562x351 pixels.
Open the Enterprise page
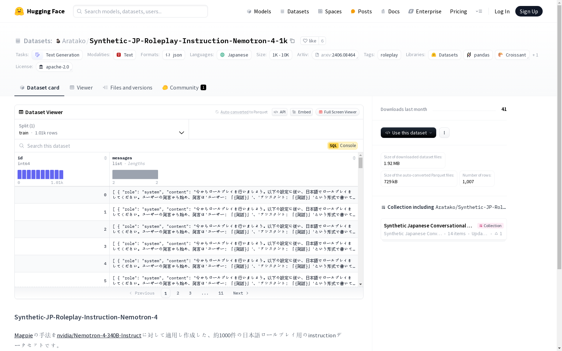coord(425,11)
